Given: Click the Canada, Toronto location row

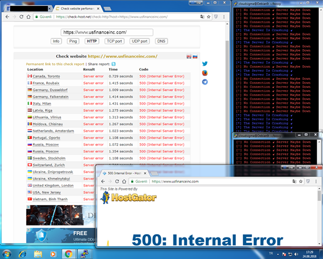Looking at the screenshot, I should (48, 77).
